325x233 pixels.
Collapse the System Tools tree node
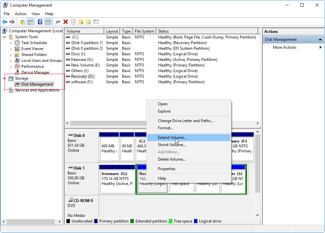click(x=5, y=37)
